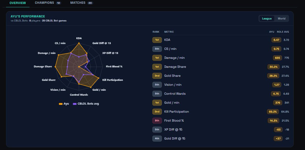Click the role average value 21.5% for First Blood
305x150 pixels.
tap(285, 121)
